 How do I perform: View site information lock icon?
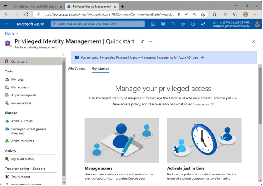[38, 14]
